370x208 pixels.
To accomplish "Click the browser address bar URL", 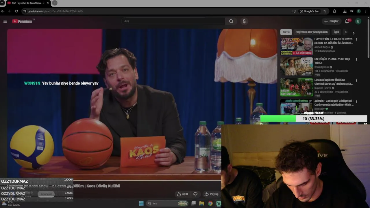I will coord(56,11).
